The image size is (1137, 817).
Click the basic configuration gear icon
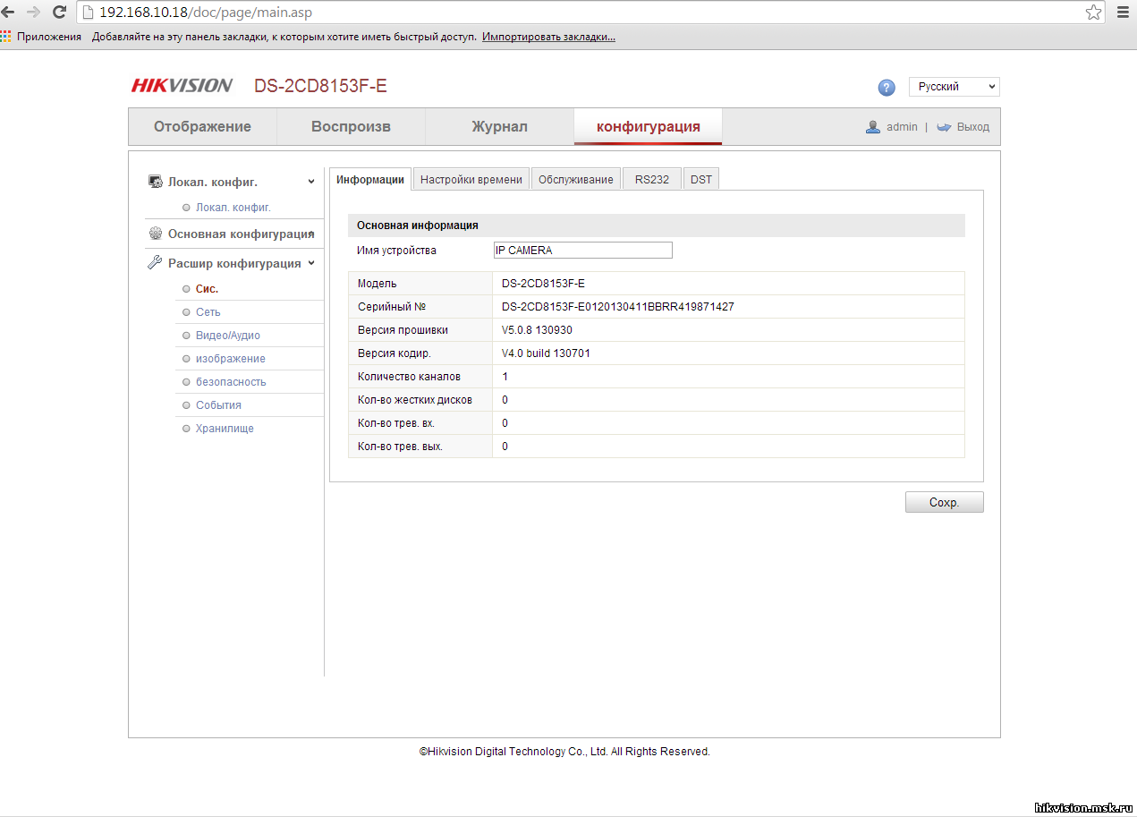[x=155, y=234]
